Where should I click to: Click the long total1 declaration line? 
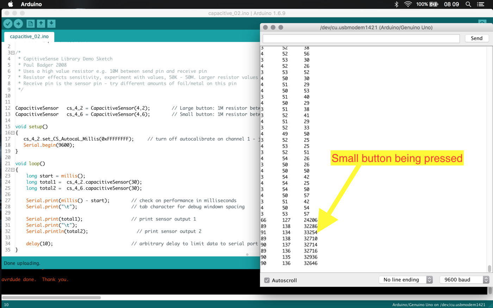(x=84, y=182)
